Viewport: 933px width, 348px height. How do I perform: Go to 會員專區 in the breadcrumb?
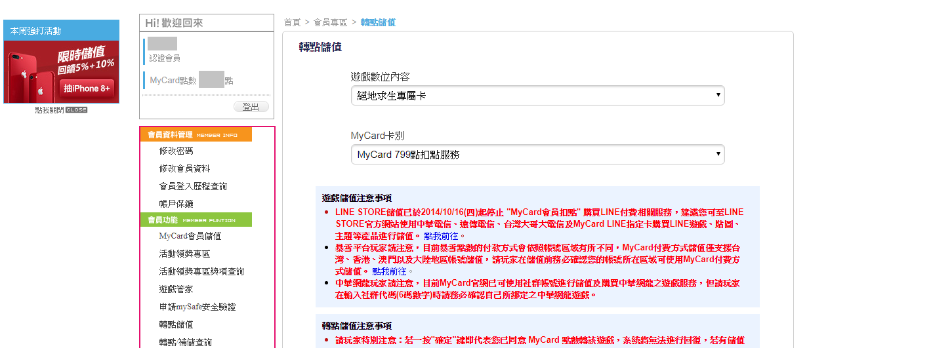click(331, 22)
